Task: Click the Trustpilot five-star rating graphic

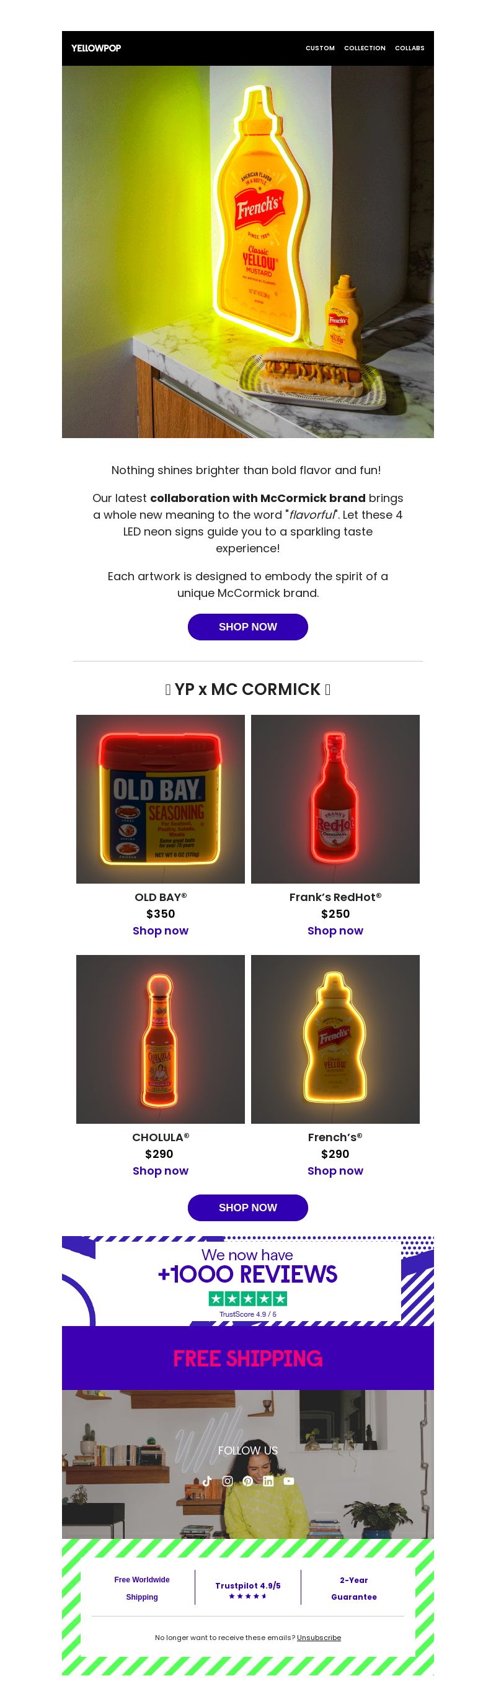Action: [x=247, y=1299]
